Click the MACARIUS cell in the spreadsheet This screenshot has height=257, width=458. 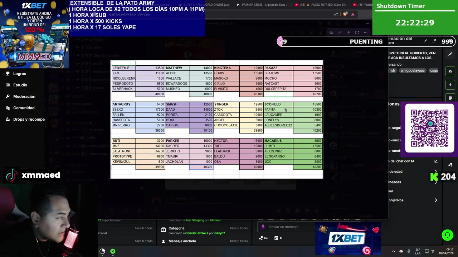coord(278,141)
